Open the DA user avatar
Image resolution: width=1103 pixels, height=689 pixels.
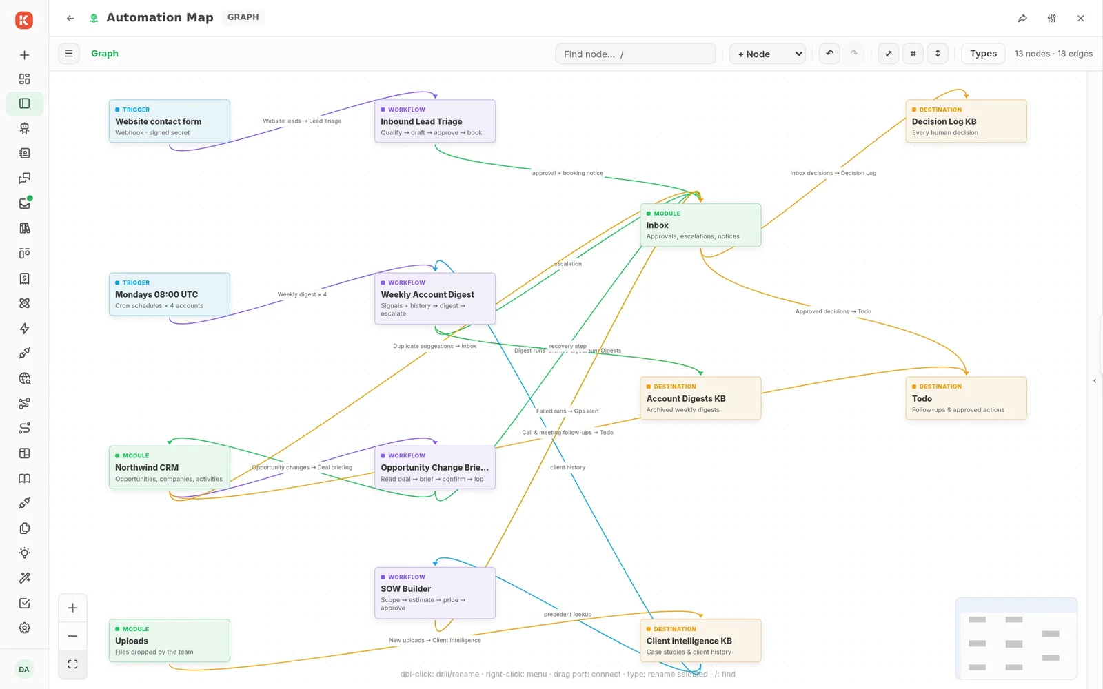tap(24, 670)
